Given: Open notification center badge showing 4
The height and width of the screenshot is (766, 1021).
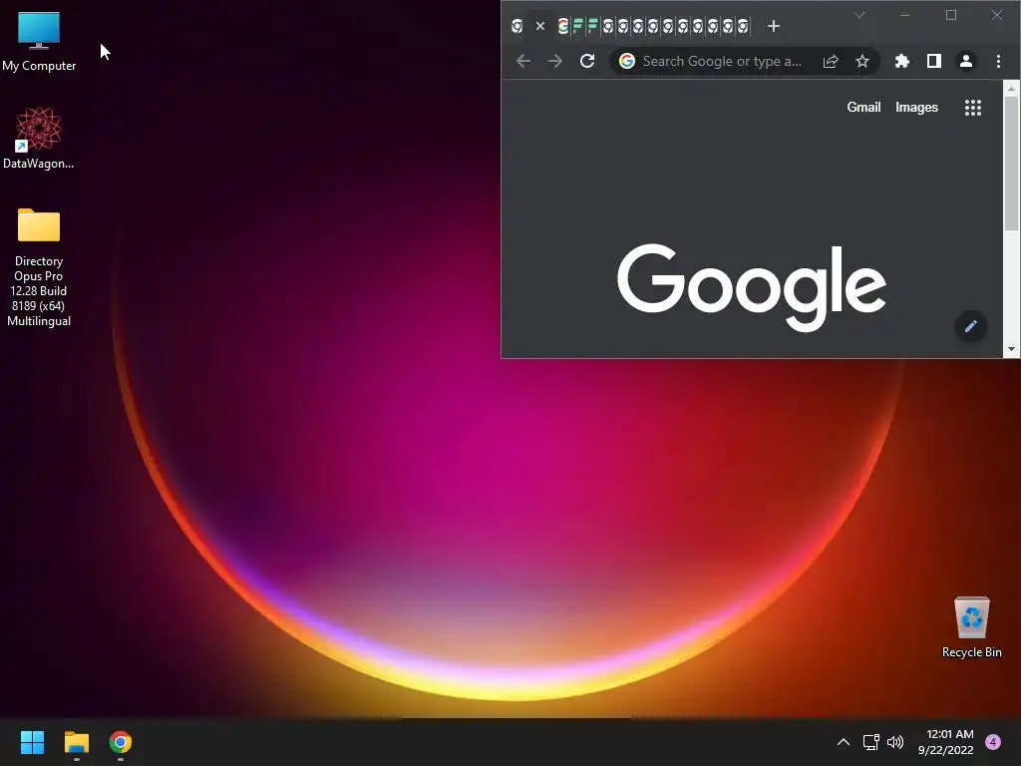Looking at the screenshot, I should click(x=993, y=742).
